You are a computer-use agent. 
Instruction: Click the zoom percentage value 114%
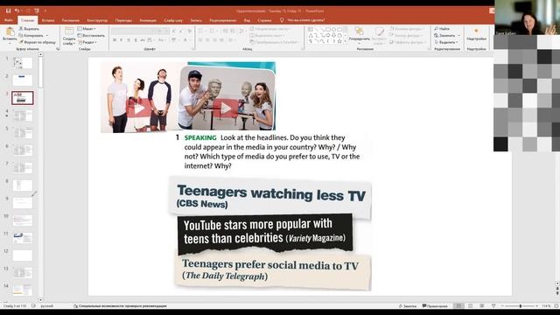tap(546, 306)
